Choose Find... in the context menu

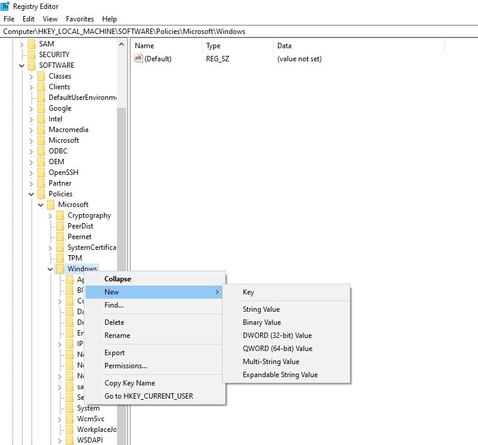(155, 305)
